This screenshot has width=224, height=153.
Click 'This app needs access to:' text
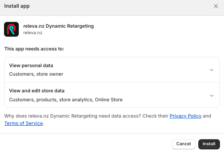pos(34,49)
